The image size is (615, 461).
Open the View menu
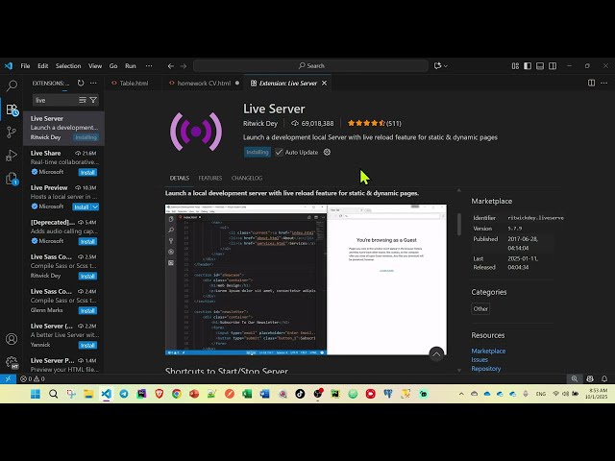[95, 66]
